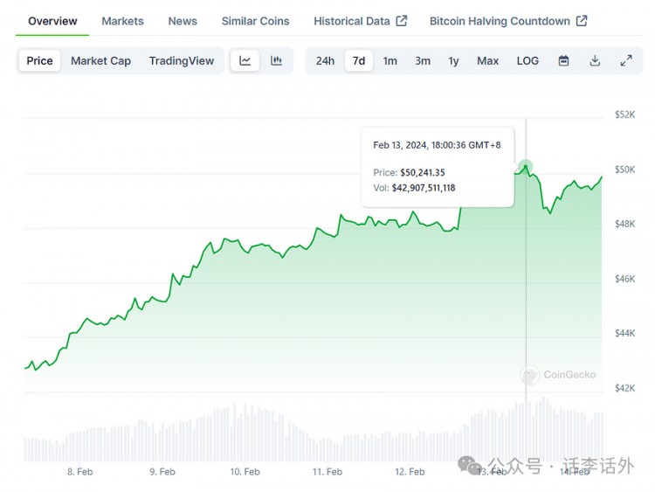
Task: Go to Similar Coins tab
Action: pos(255,21)
